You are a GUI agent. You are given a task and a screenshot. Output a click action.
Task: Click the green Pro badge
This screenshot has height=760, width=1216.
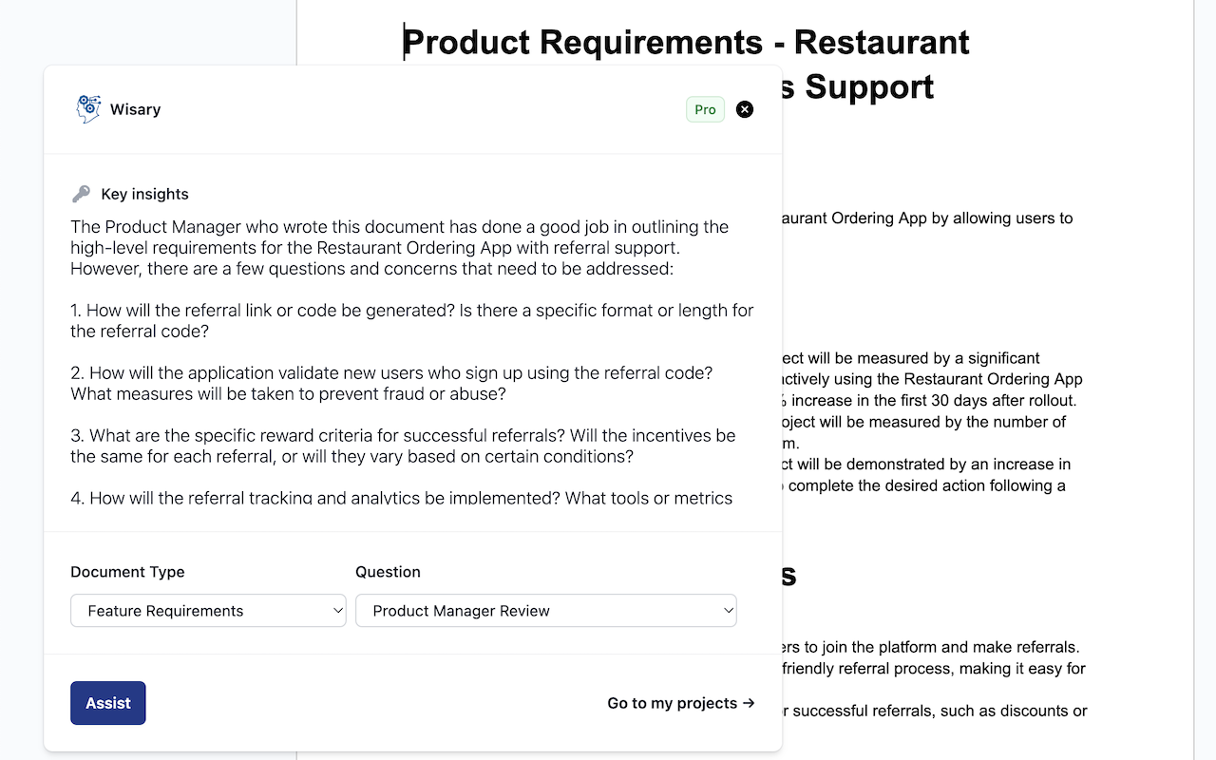coord(705,109)
